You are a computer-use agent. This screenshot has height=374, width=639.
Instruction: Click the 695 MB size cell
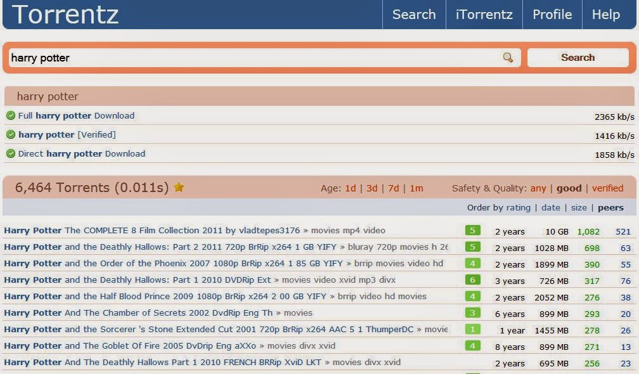point(553,364)
